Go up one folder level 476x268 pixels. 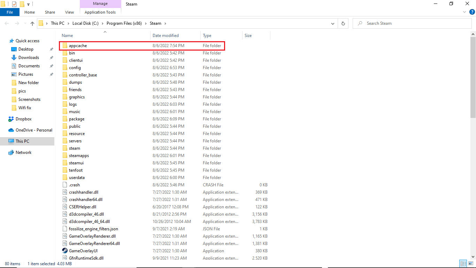pos(32,23)
